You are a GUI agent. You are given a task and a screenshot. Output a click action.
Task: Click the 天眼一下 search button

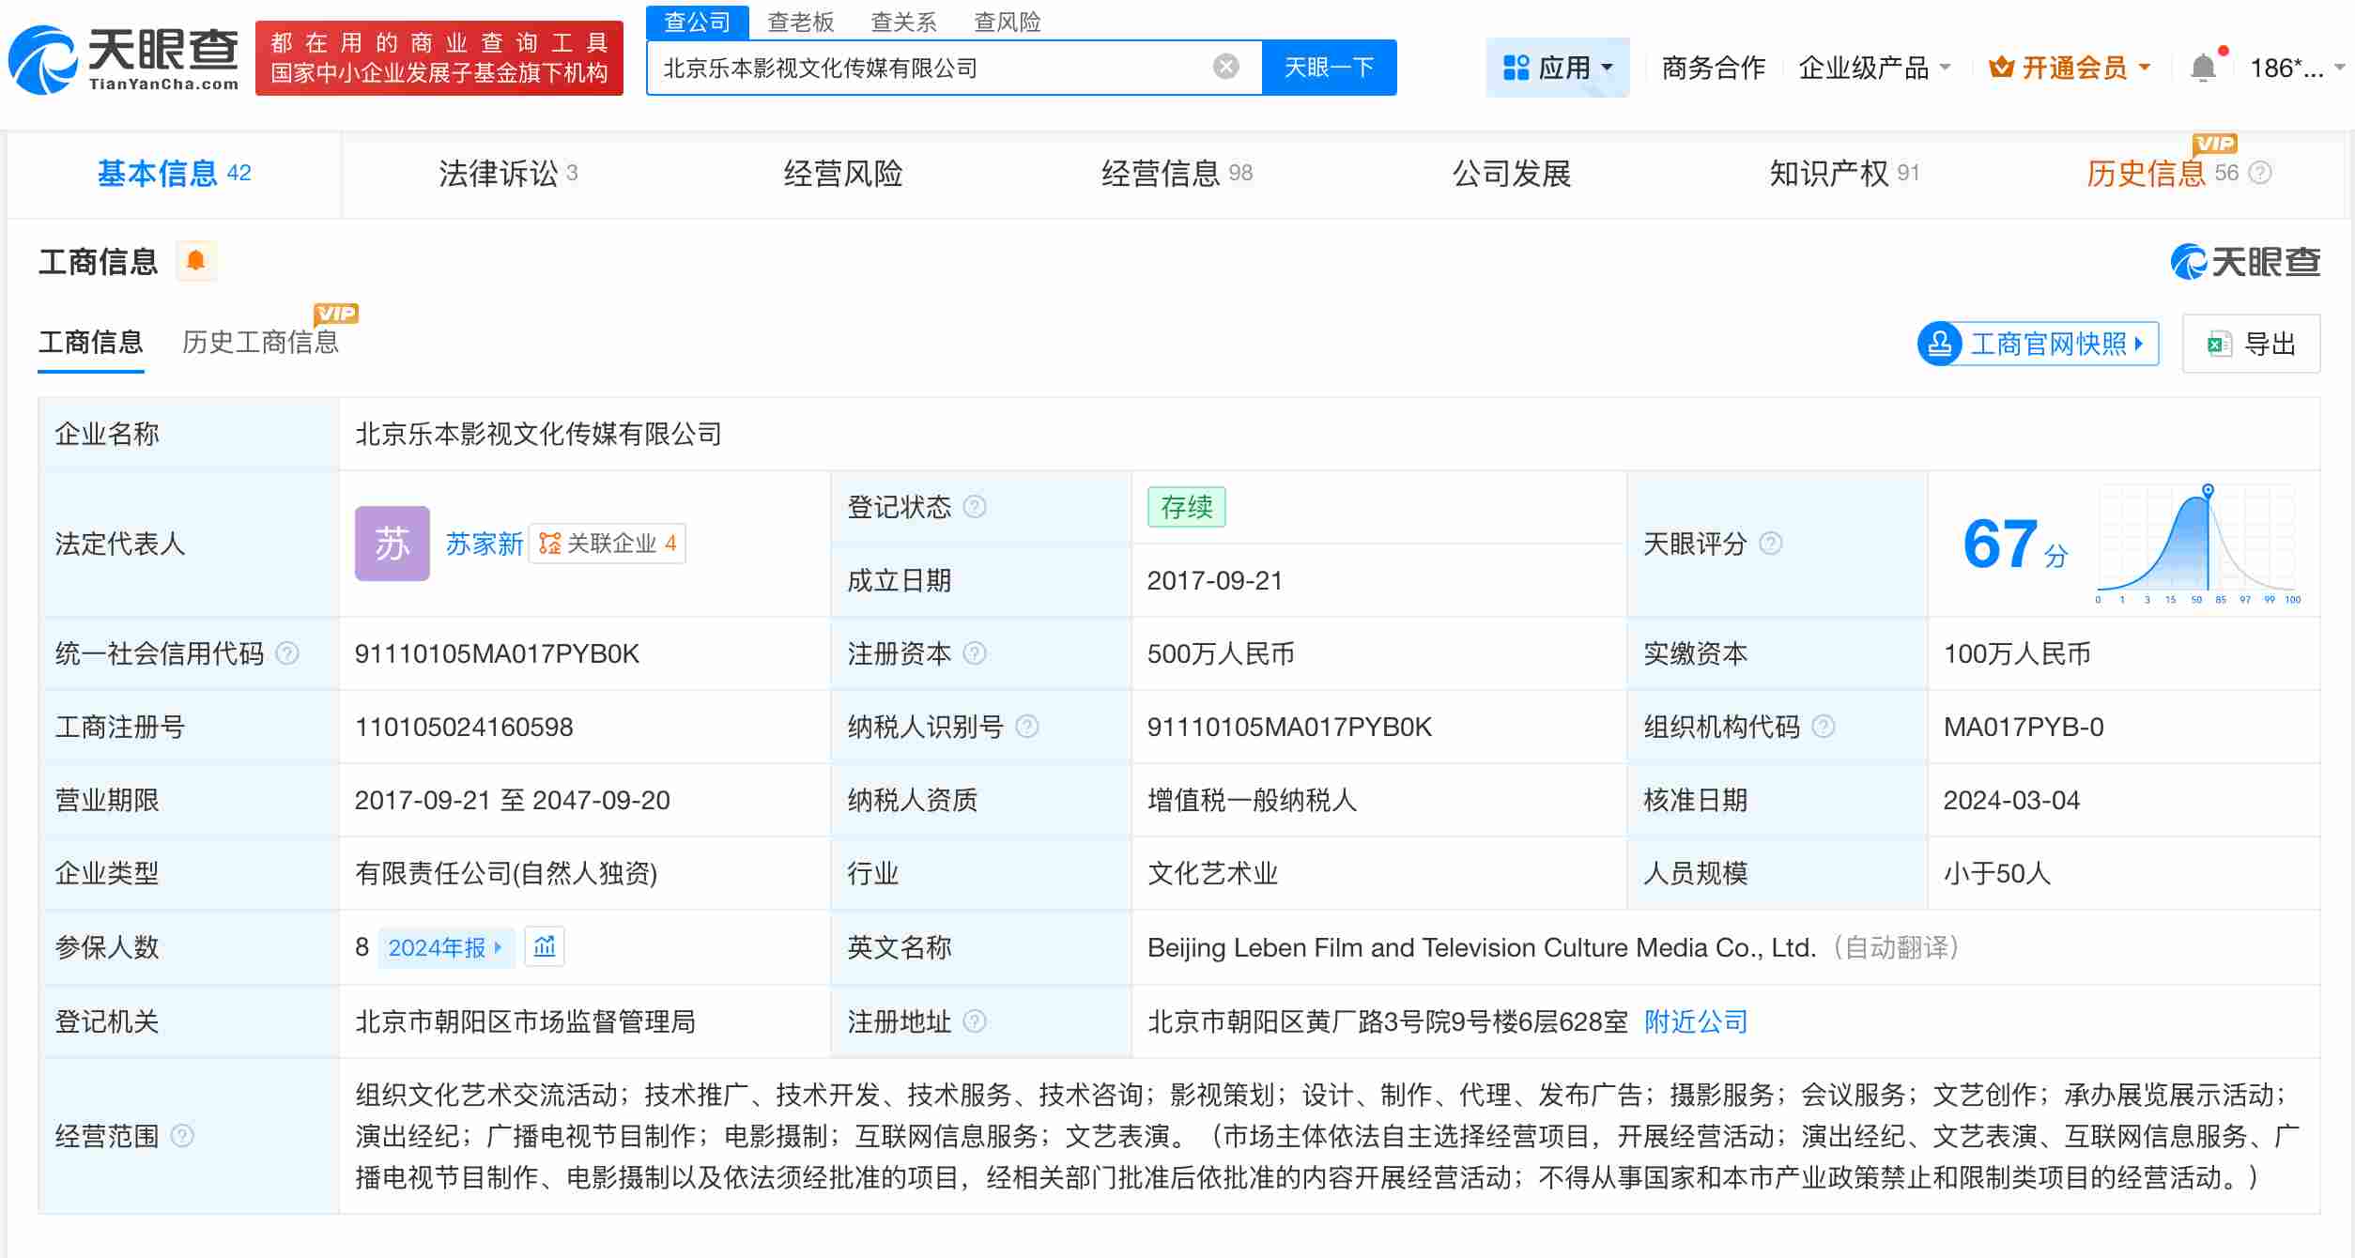1329,66
